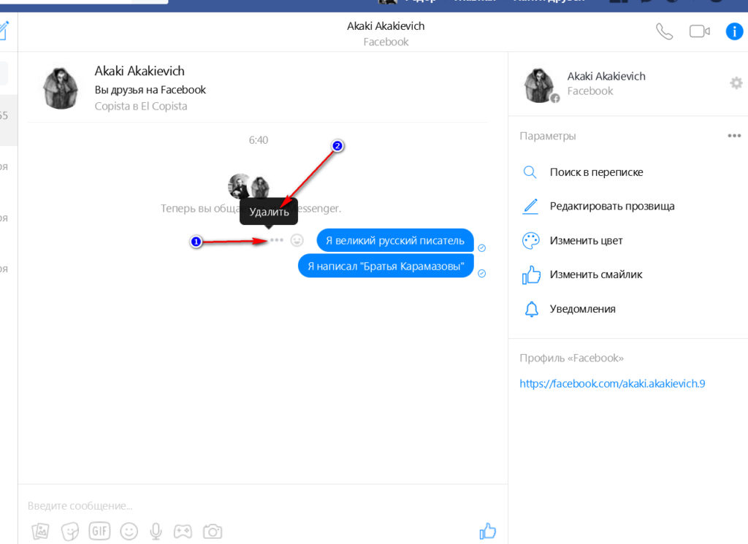The width and height of the screenshot is (748, 544).
Task: Click the pencil icon for editing nicknames
Action: [530, 207]
